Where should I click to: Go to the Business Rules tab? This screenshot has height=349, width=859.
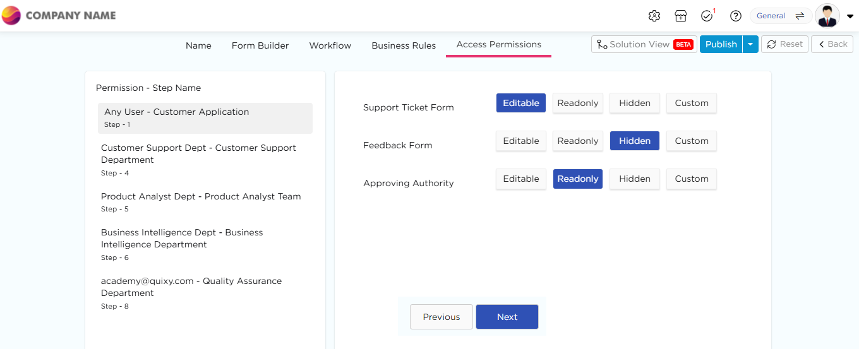404,45
